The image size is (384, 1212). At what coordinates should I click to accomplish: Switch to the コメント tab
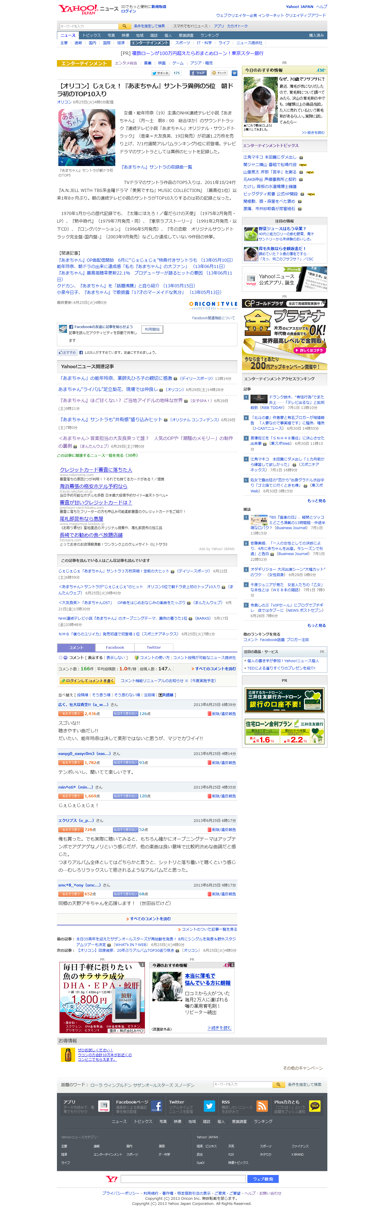tap(76, 647)
